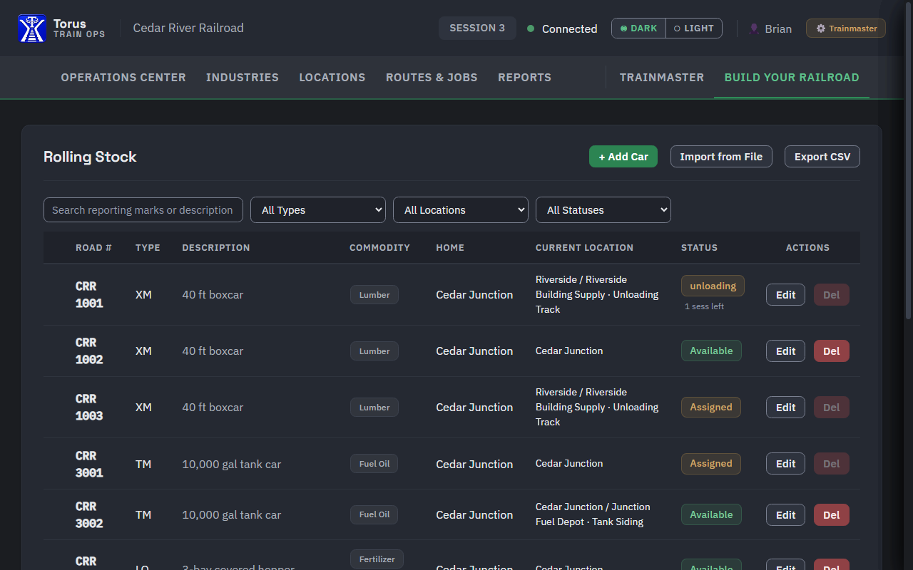
Task: Switch to the DARK theme
Action: point(639,28)
